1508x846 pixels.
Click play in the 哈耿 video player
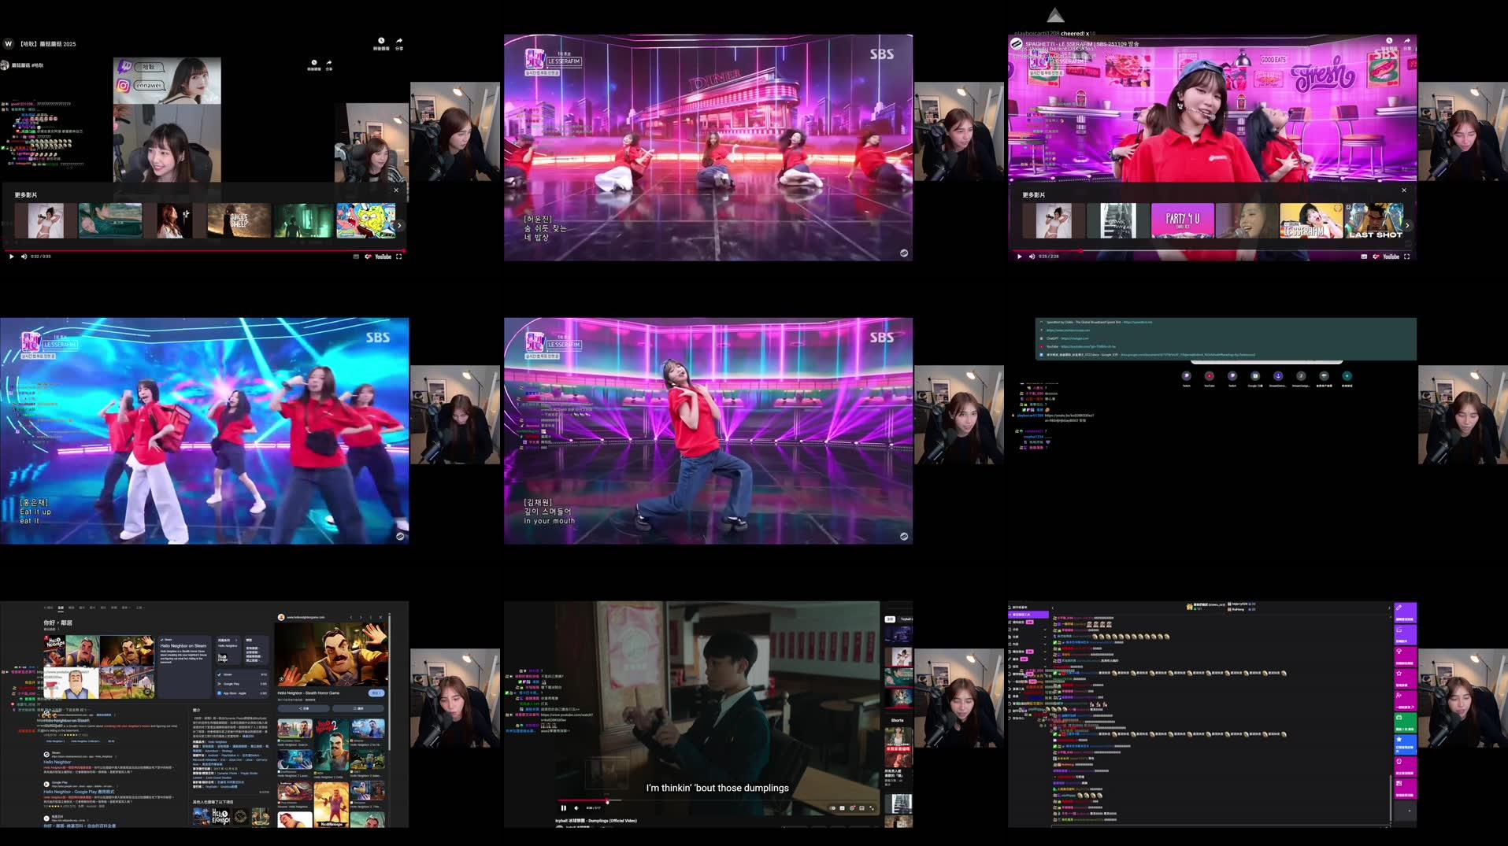click(11, 257)
